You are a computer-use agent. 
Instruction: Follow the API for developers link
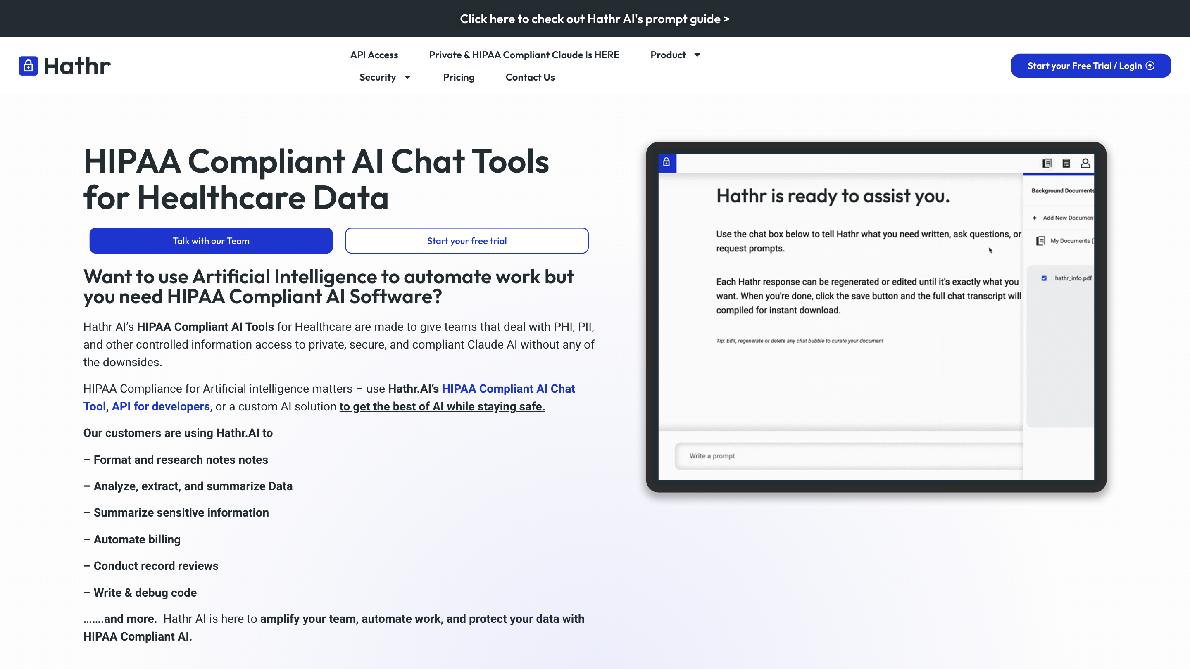[x=160, y=406]
